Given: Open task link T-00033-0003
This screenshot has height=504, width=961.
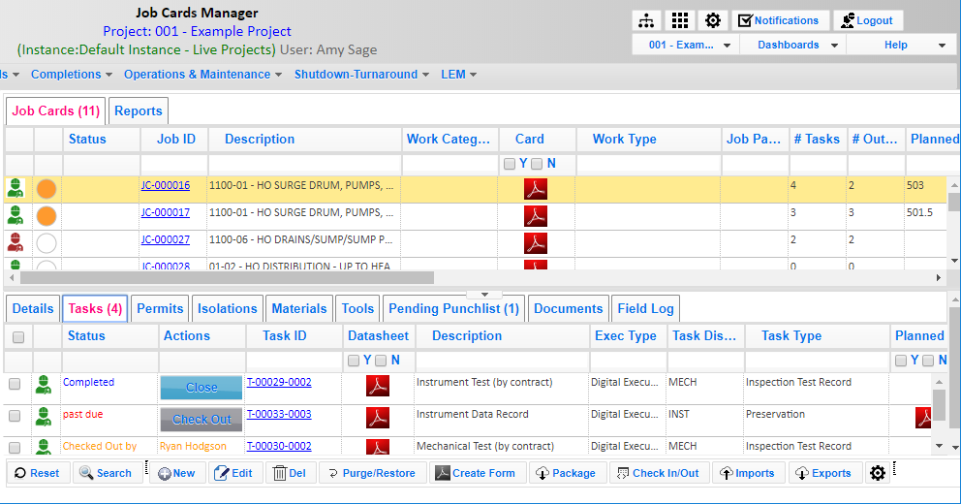Looking at the screenshot, I should (279, 414).
